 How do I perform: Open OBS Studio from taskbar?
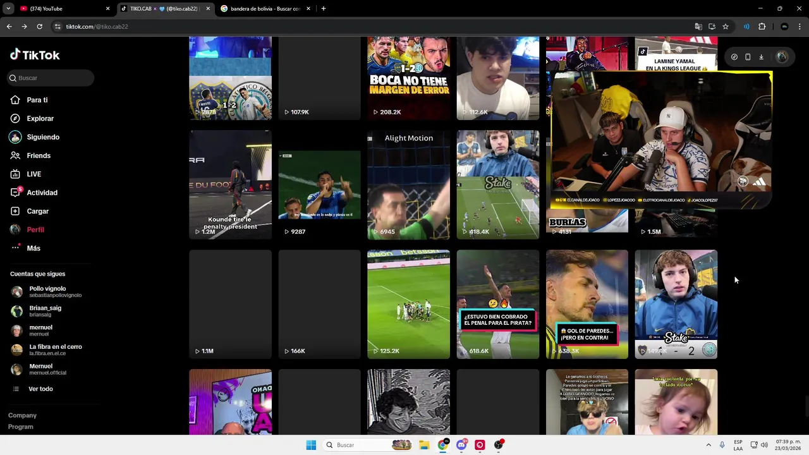pos(499,445)
